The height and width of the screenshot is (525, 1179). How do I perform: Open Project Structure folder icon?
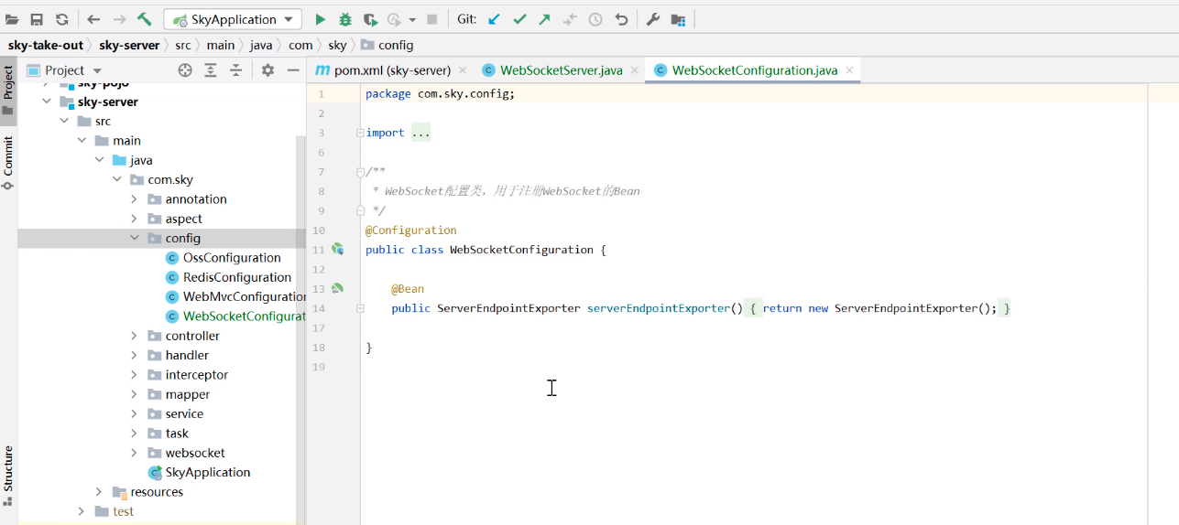[678, 19]
